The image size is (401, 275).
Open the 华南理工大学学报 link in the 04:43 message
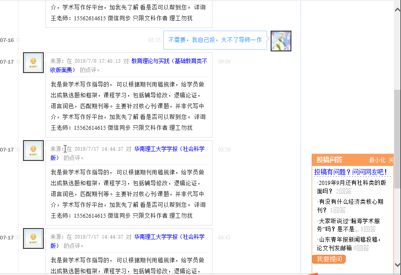click(169, 237)
